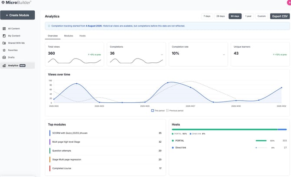Select the 7 days range option
The image size is (291, 177).
tap(207, 16)
